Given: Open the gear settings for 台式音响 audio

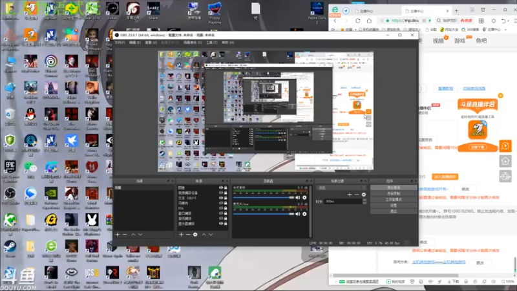Looking at the screenshot, I should click(304, 198).
